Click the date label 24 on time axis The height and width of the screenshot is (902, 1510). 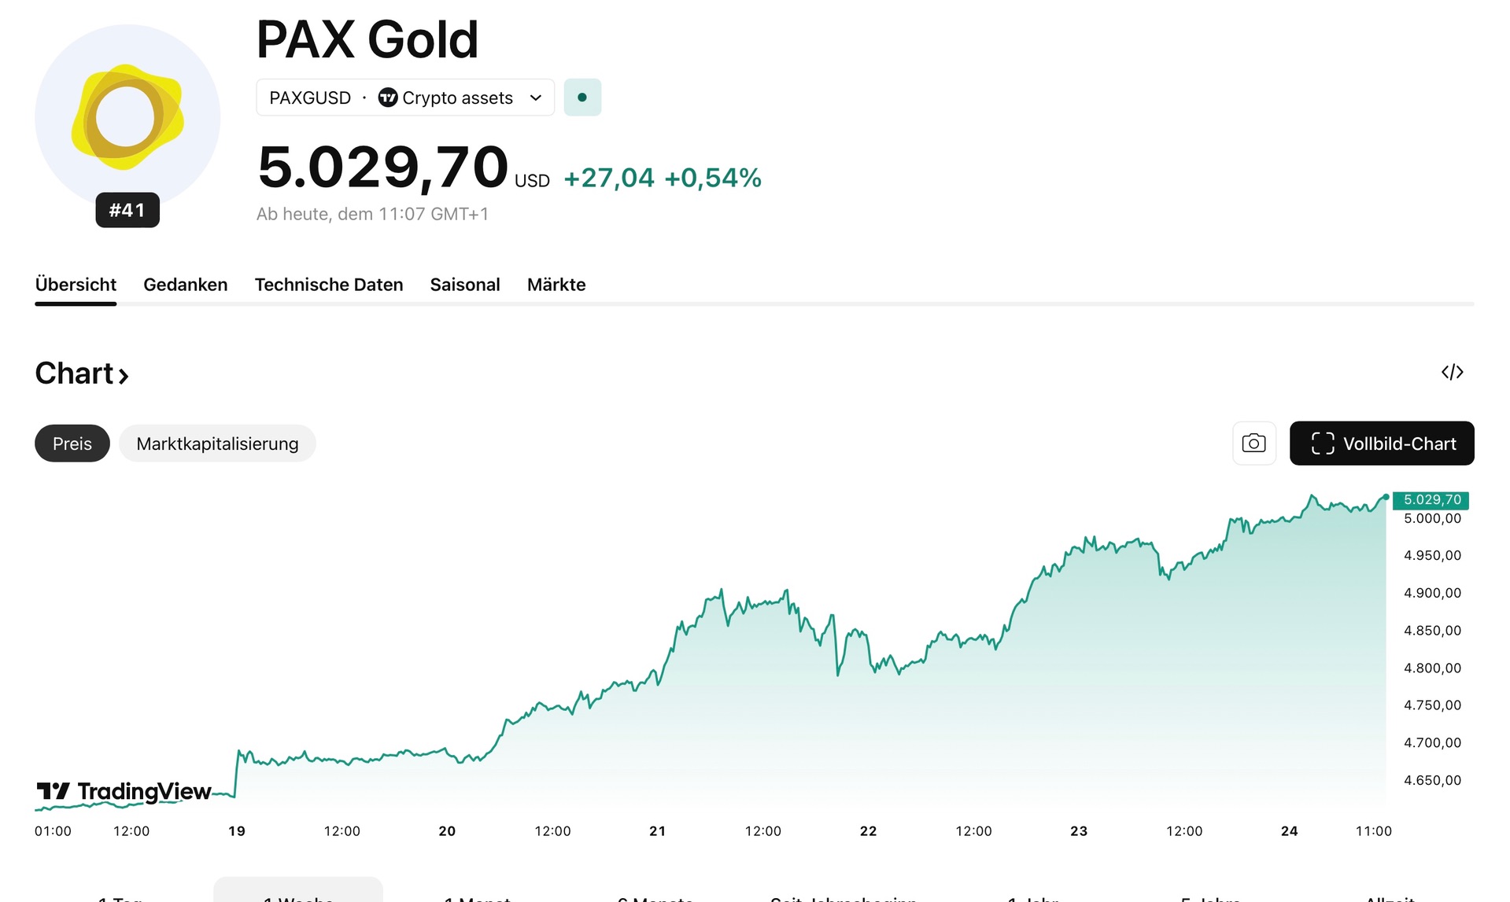1289,831
